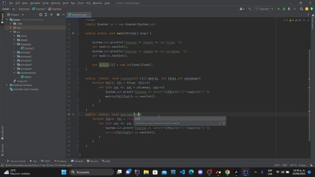This screenshot has width=315, height=177.
Task: Start debugging with the bug icon
Action: pyautogui.click(x=284, y=9)
